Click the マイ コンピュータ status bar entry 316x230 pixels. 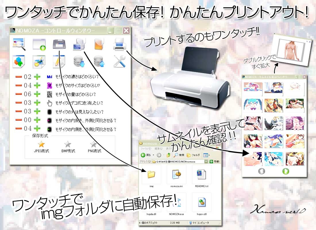199,223
